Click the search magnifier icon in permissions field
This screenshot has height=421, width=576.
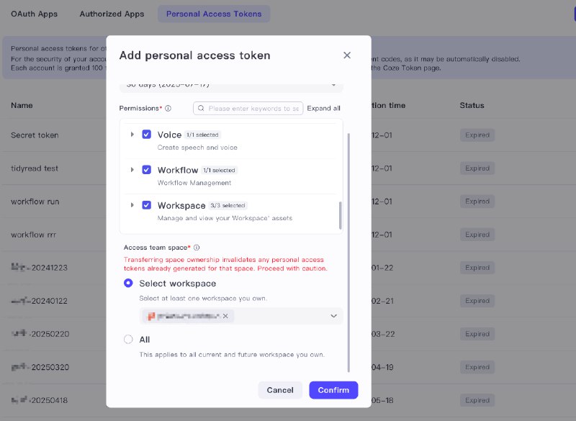[x=201, y=108]
